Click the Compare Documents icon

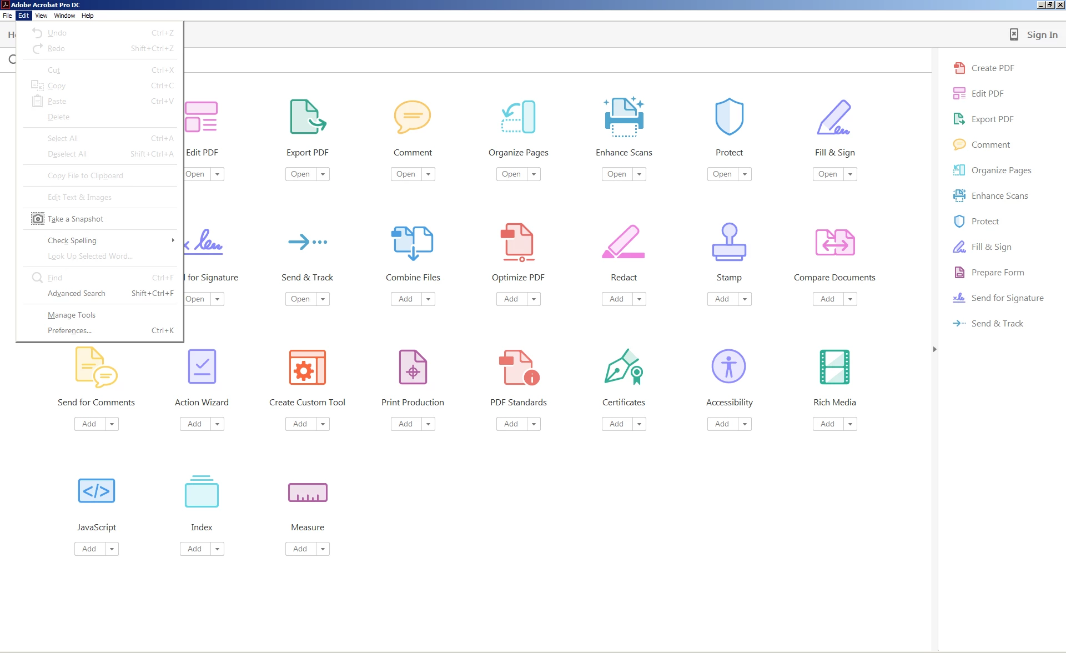[834, 242]
